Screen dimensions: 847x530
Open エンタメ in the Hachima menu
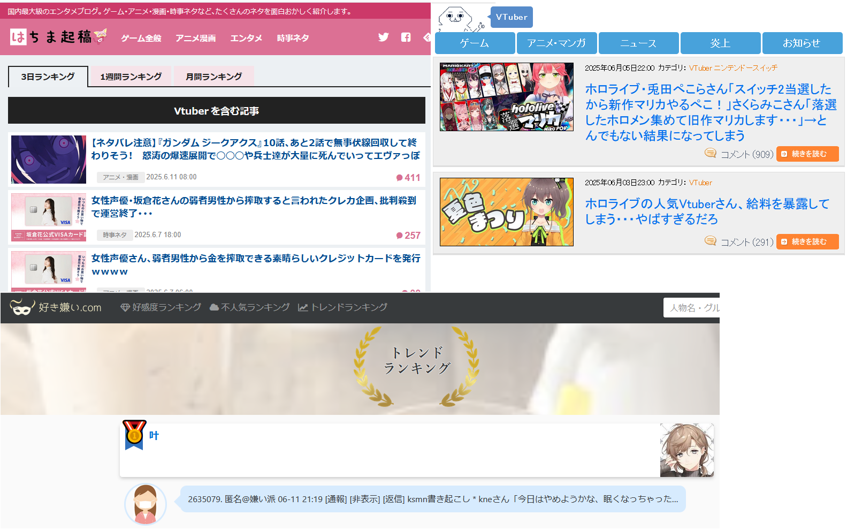coord(246,38)
